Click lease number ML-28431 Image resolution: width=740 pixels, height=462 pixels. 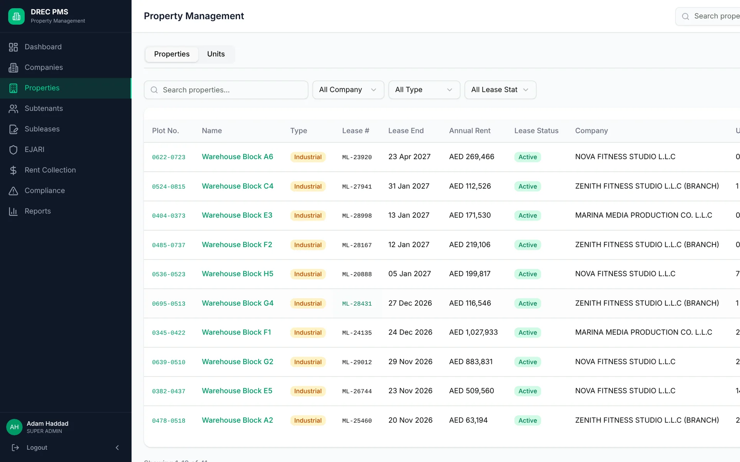click(x=357, y=303)
